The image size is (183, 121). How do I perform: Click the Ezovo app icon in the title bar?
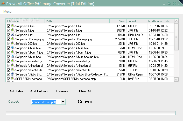(3, 4)
